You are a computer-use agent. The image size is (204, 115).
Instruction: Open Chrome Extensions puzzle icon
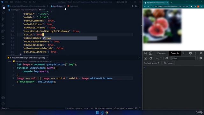(x=191, y=6)
